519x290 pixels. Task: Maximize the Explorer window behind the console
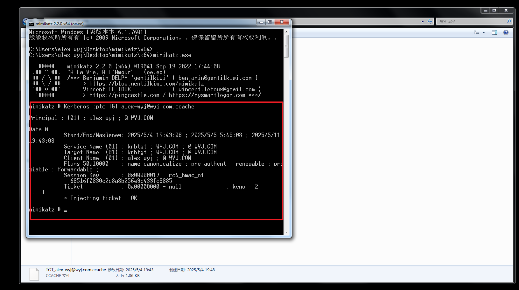pos(494,10)
